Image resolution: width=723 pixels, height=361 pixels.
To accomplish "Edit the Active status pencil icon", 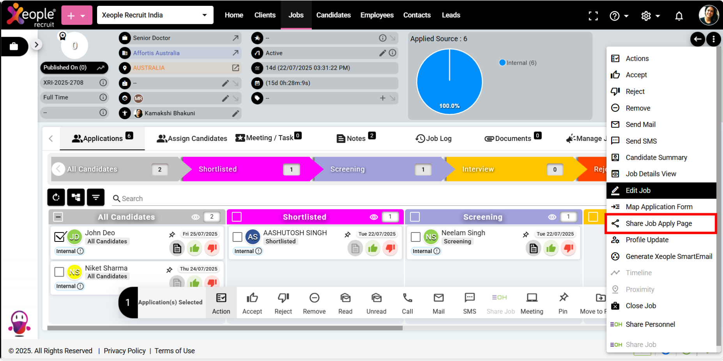I will [x=383, y=53].
